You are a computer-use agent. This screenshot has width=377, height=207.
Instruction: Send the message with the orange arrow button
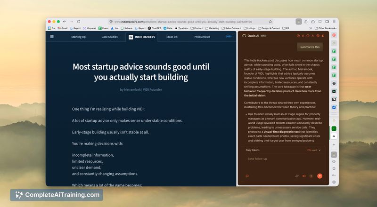coord(320,176)
